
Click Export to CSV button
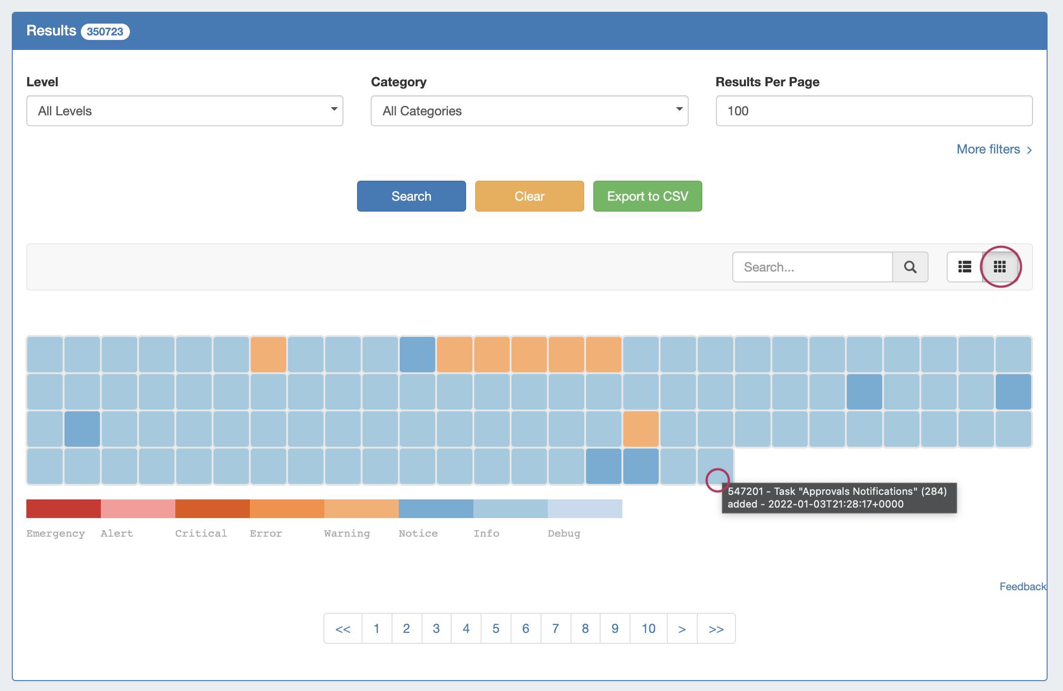point(647,196)
